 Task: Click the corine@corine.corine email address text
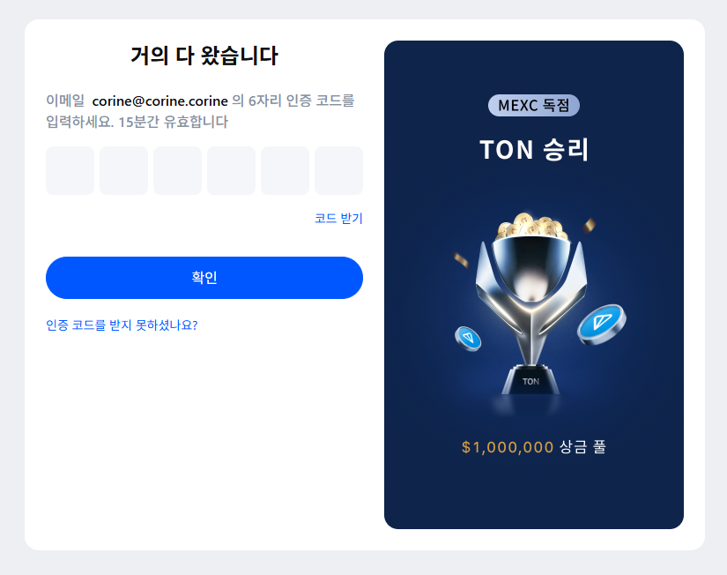[x=160, y=101]
